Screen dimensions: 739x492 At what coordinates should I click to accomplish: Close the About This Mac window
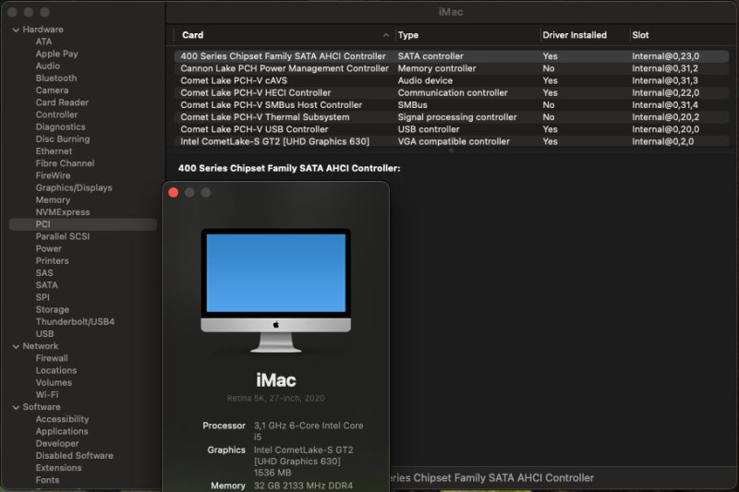(x=174, y=193)
